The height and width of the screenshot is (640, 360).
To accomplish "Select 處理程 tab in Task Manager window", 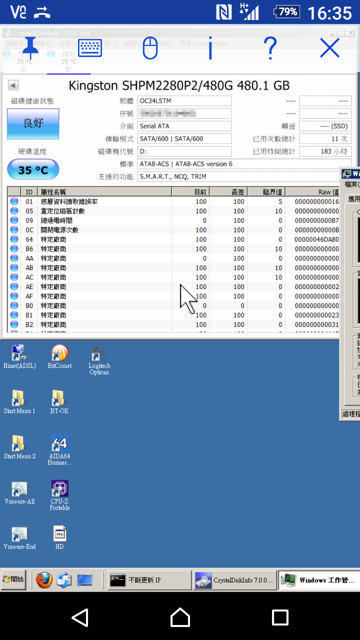I will [x=350, y=413].
